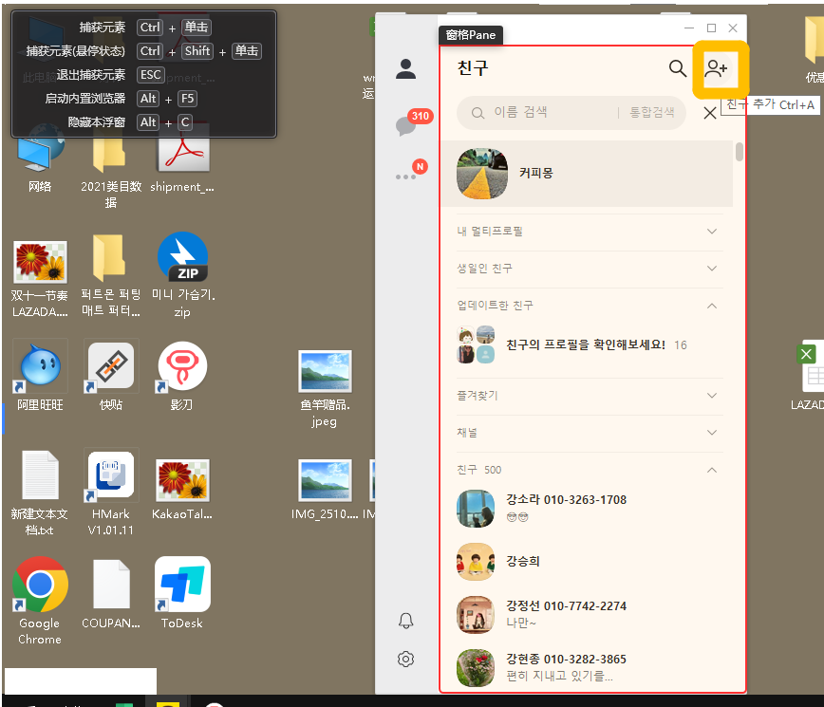Image resolution: width=824 pixels, height=707 pixels.
Task: Click the search magnifier icon in friends header
Action: (678, 68)
